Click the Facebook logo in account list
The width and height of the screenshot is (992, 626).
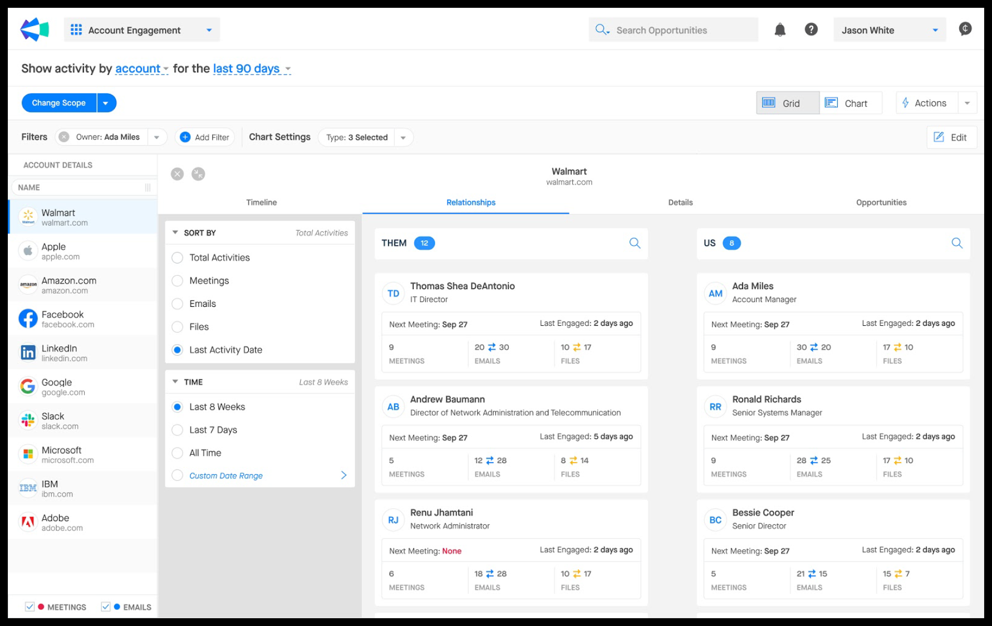[x=28, y=319]
